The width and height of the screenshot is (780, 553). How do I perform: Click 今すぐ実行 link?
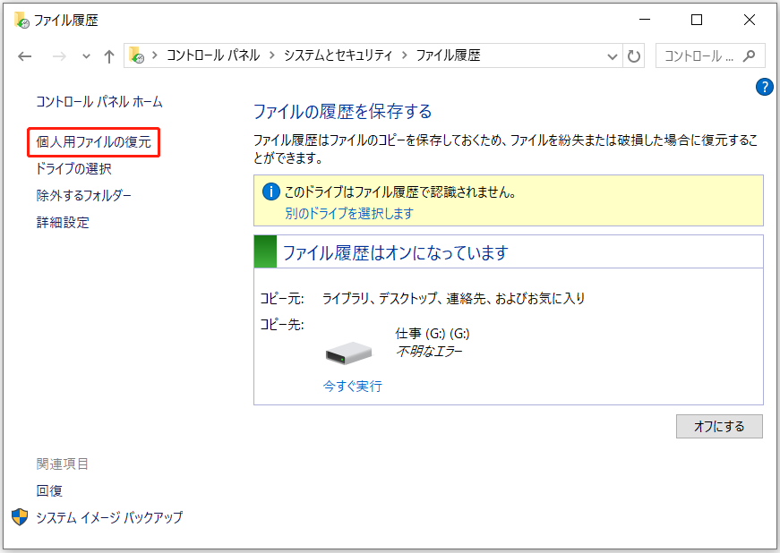click(x=353, y=386)
